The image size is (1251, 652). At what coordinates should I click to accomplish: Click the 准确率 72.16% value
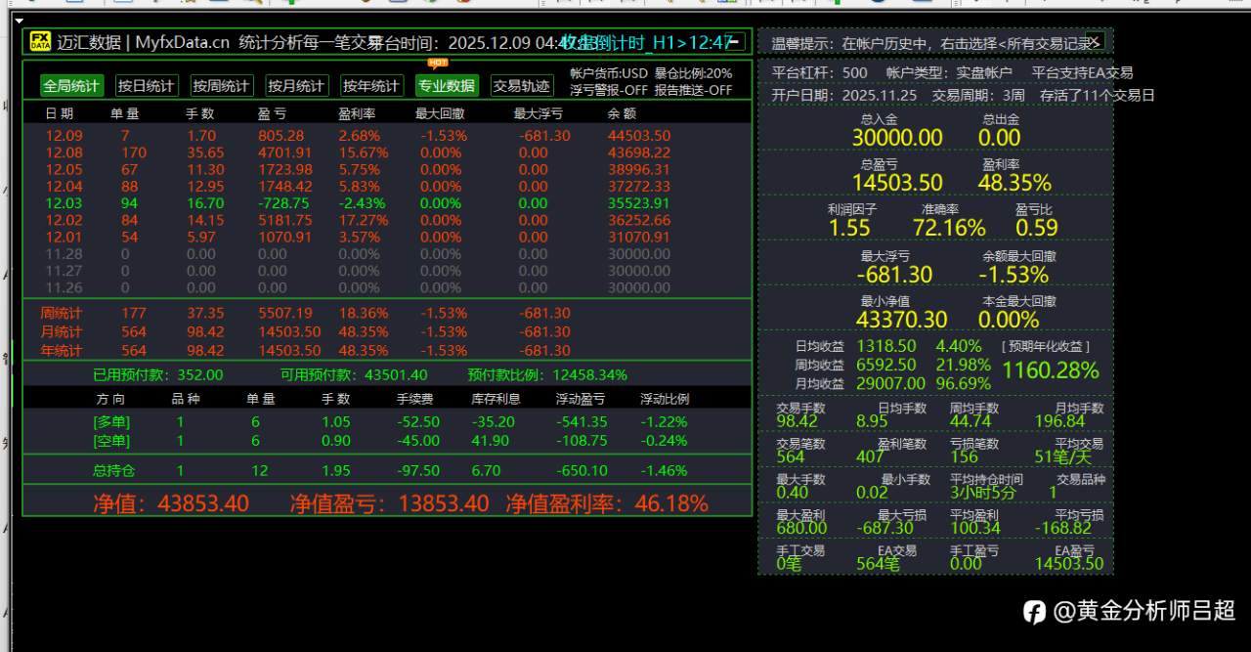[949, 228]
